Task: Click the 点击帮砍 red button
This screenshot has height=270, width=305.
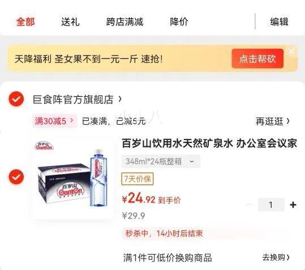Action: 257,58
